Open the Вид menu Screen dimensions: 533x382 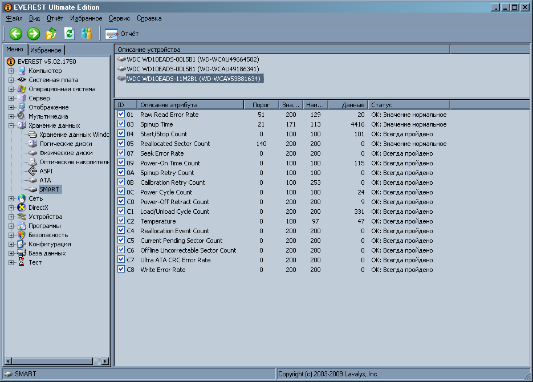tap(34, 18)
